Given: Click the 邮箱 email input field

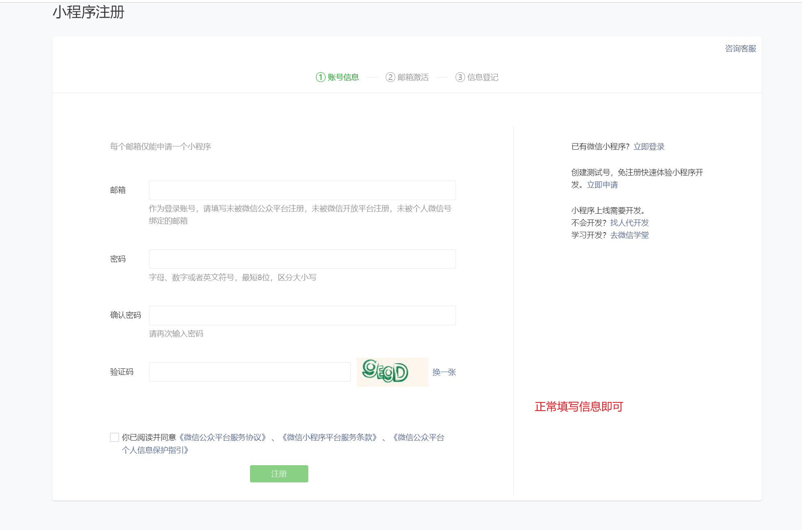Looking at the screenshot, I should pos(302,190).
